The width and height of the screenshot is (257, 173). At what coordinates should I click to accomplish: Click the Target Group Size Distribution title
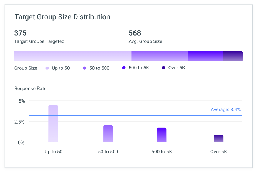[x=62, y=17]
